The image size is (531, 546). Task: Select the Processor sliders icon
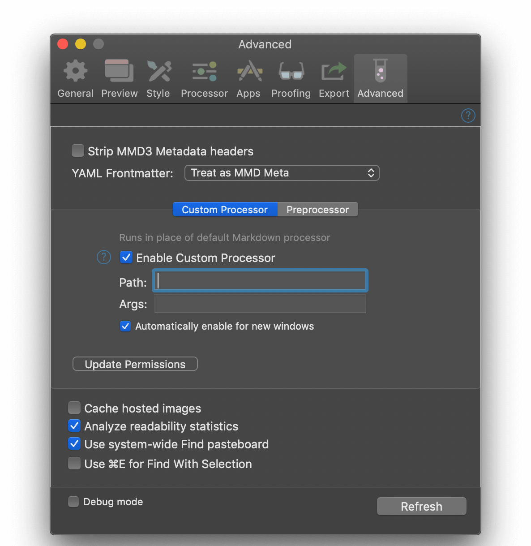(205, 71)
